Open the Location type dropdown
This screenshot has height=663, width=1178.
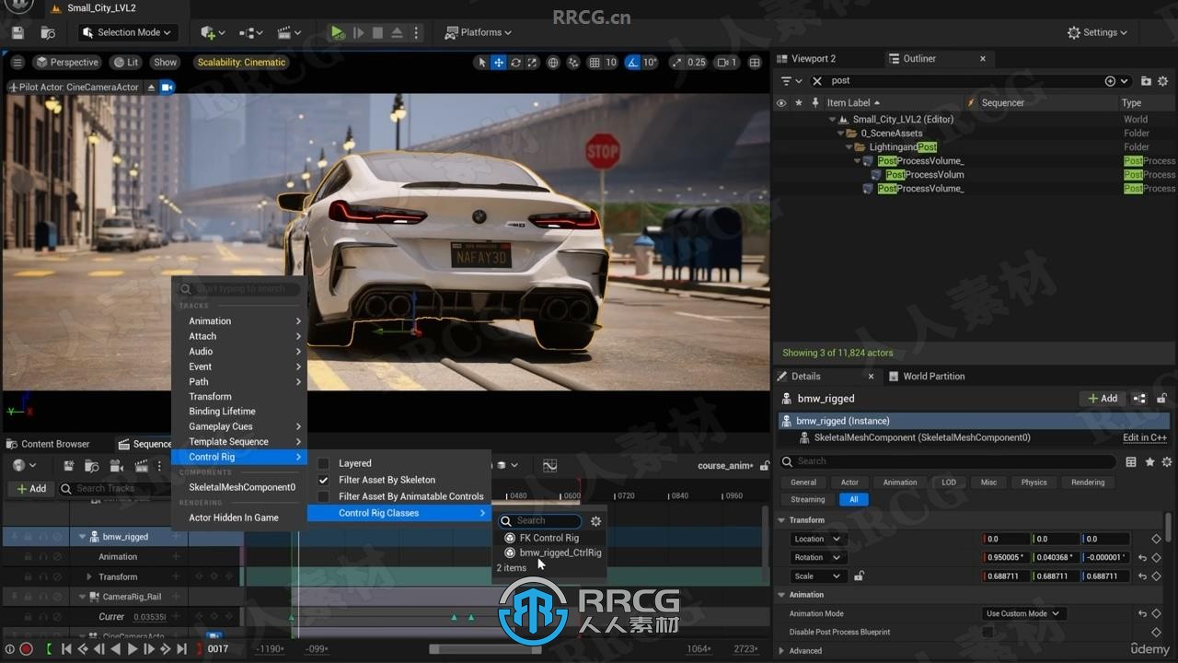click(818, 539)
